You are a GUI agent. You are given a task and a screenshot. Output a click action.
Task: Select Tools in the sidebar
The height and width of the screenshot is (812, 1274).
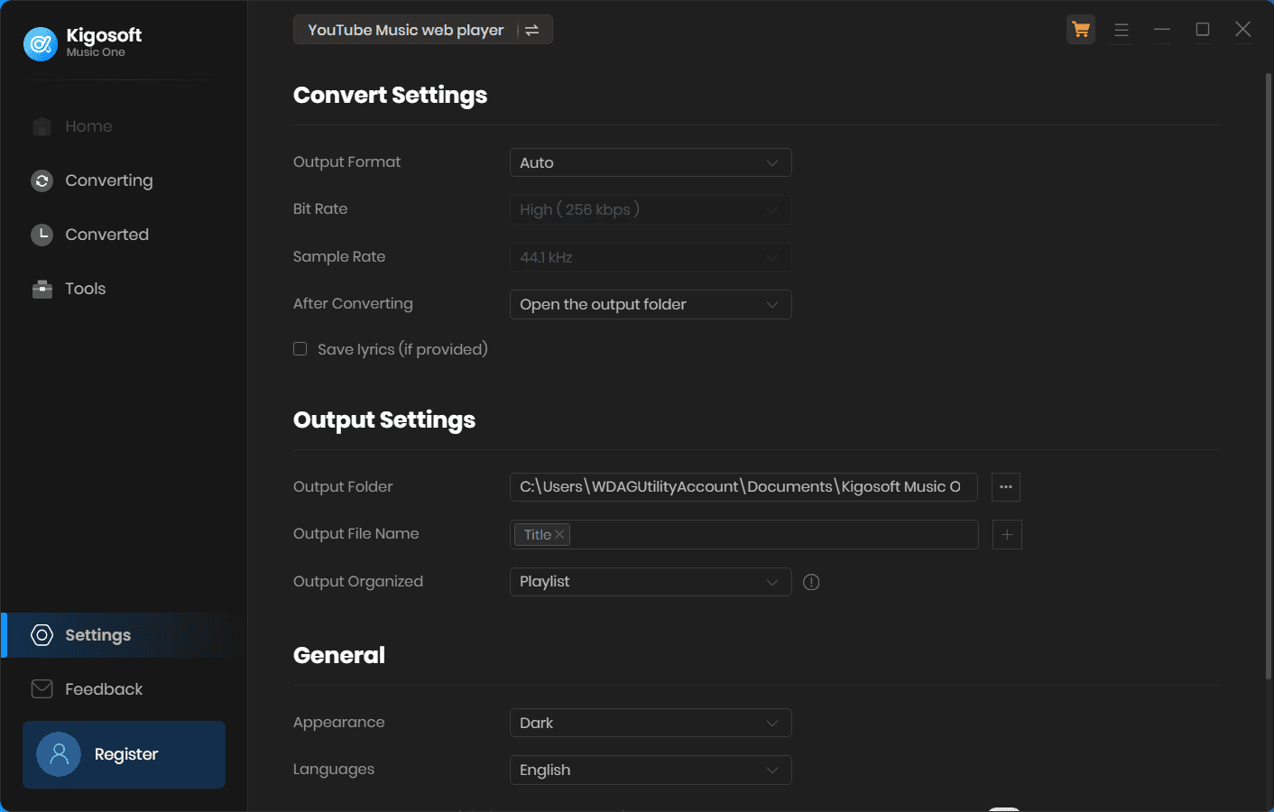pyautogui.click(x=85, y=289)
